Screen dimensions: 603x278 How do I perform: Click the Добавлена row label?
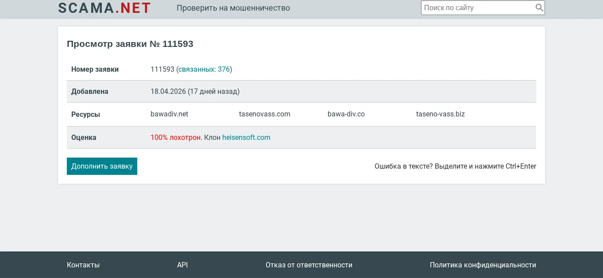click(x=90, y=91)
